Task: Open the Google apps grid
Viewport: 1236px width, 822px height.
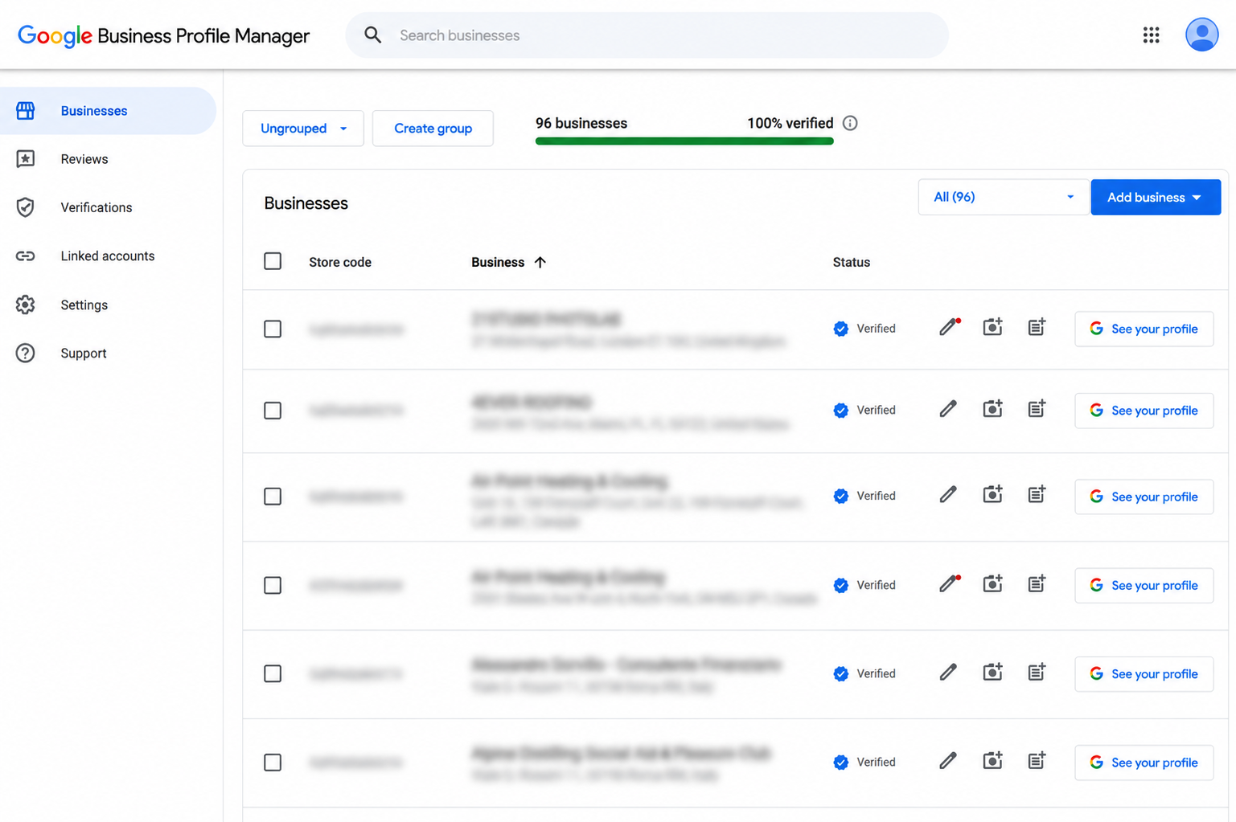Action: coord(1151,35)
